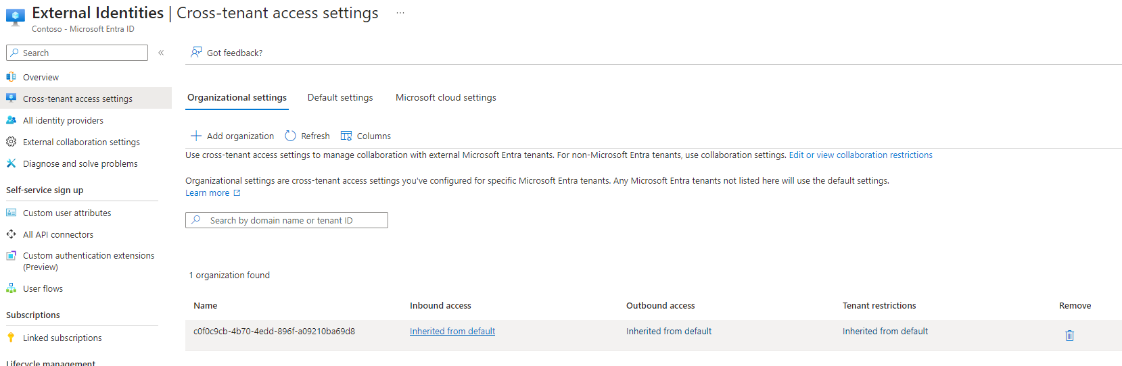The height and width of the screenshot is (366, 1122).
Task: Open Inbound access Inherited from default link
Action: click(452, 332)
